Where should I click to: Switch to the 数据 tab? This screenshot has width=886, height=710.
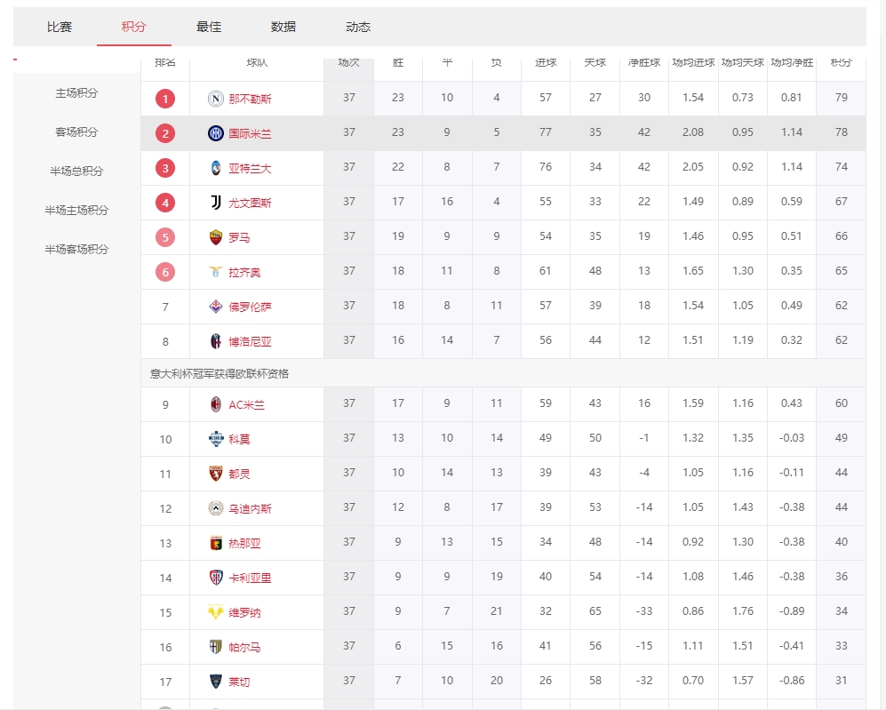[283, 28]
